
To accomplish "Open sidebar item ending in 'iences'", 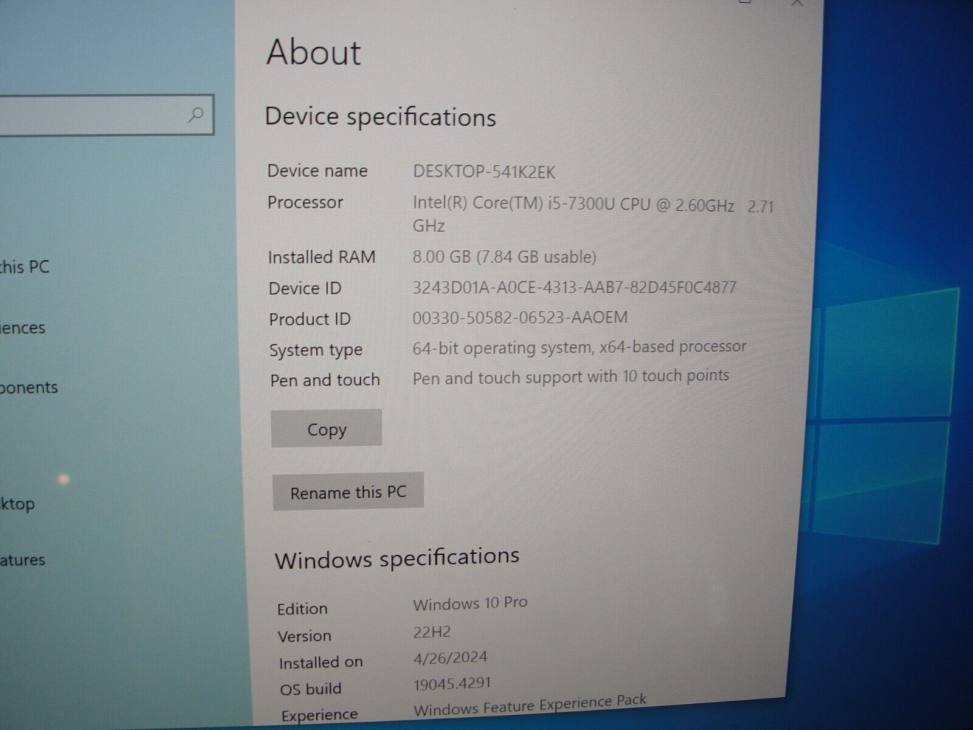I will [x=23, y=328].
